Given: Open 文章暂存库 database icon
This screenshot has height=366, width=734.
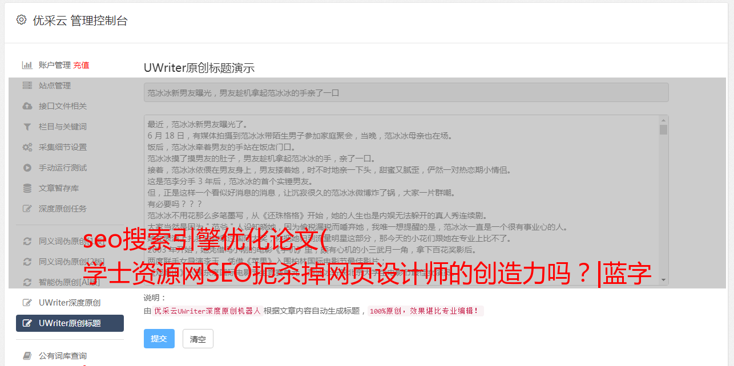Looking at the screenshot, I should 27,188.
